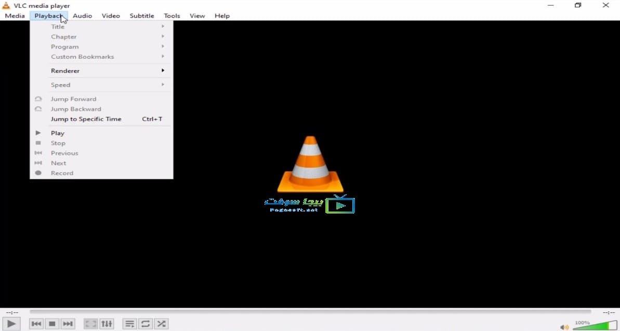This screenshot has height=331, width=620.
Task: Click the Stop playback button in the bottom toolbar
Action: click(x=52, y=324)
